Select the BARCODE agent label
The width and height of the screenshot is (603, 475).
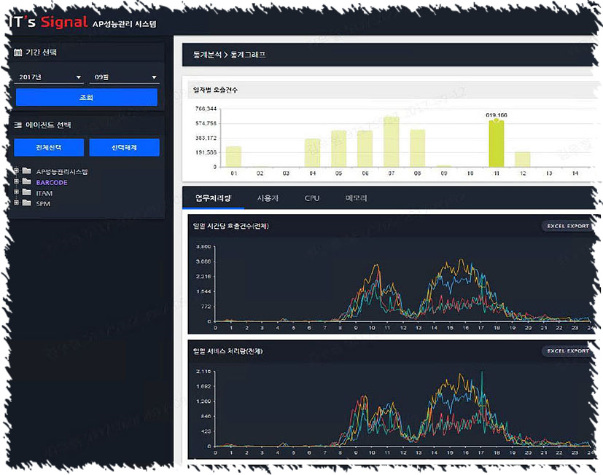(x=52, y=183)
